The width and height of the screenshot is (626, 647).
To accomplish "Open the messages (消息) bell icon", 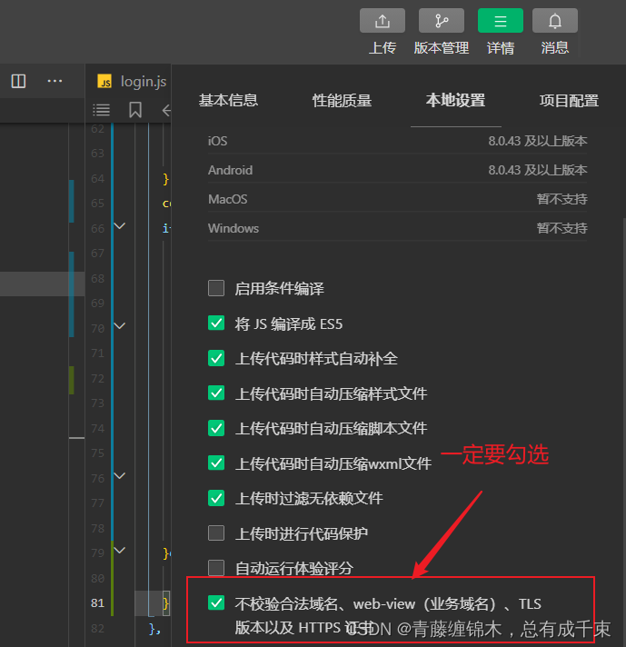I will coord(554,21).
